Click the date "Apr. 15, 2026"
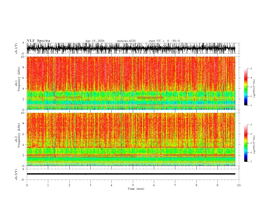 point(95,41)
